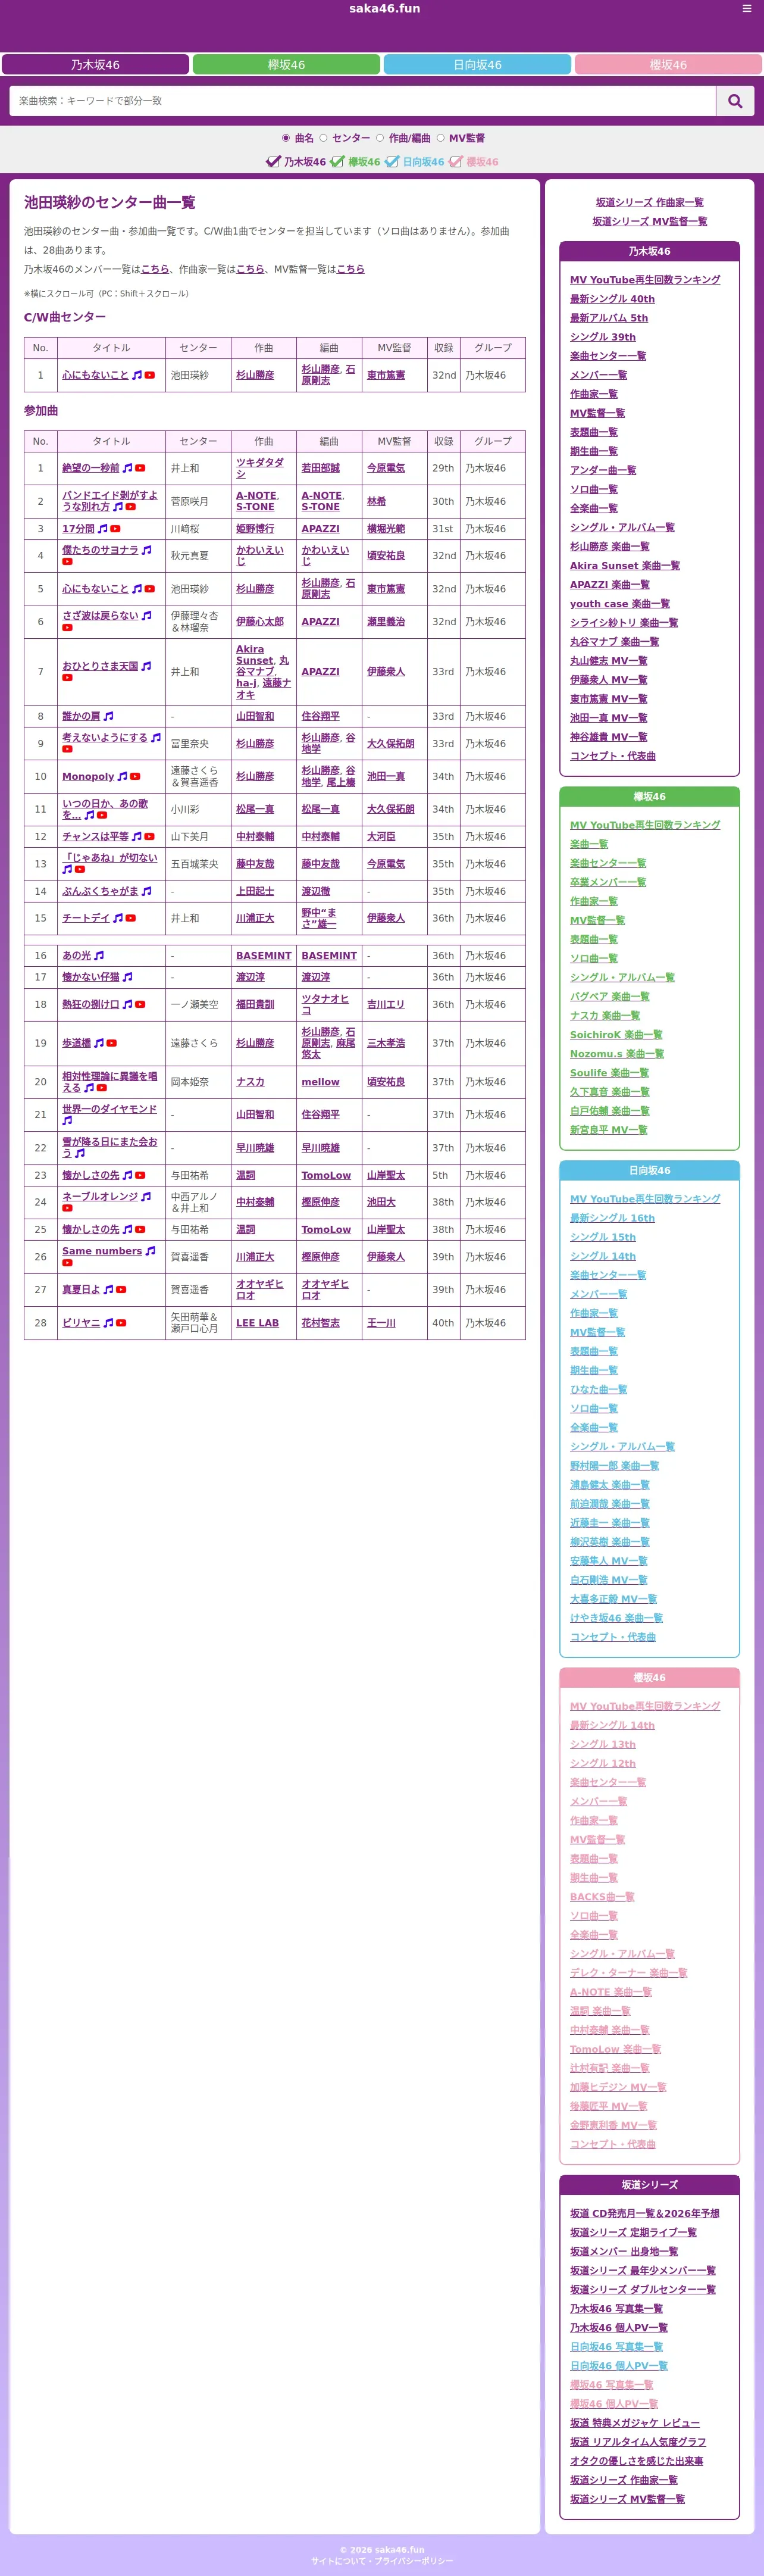The height and width of the screenshot is (2576, 764).
Task: Open composer link ツキダタダシ
Action: pos(260,468)
